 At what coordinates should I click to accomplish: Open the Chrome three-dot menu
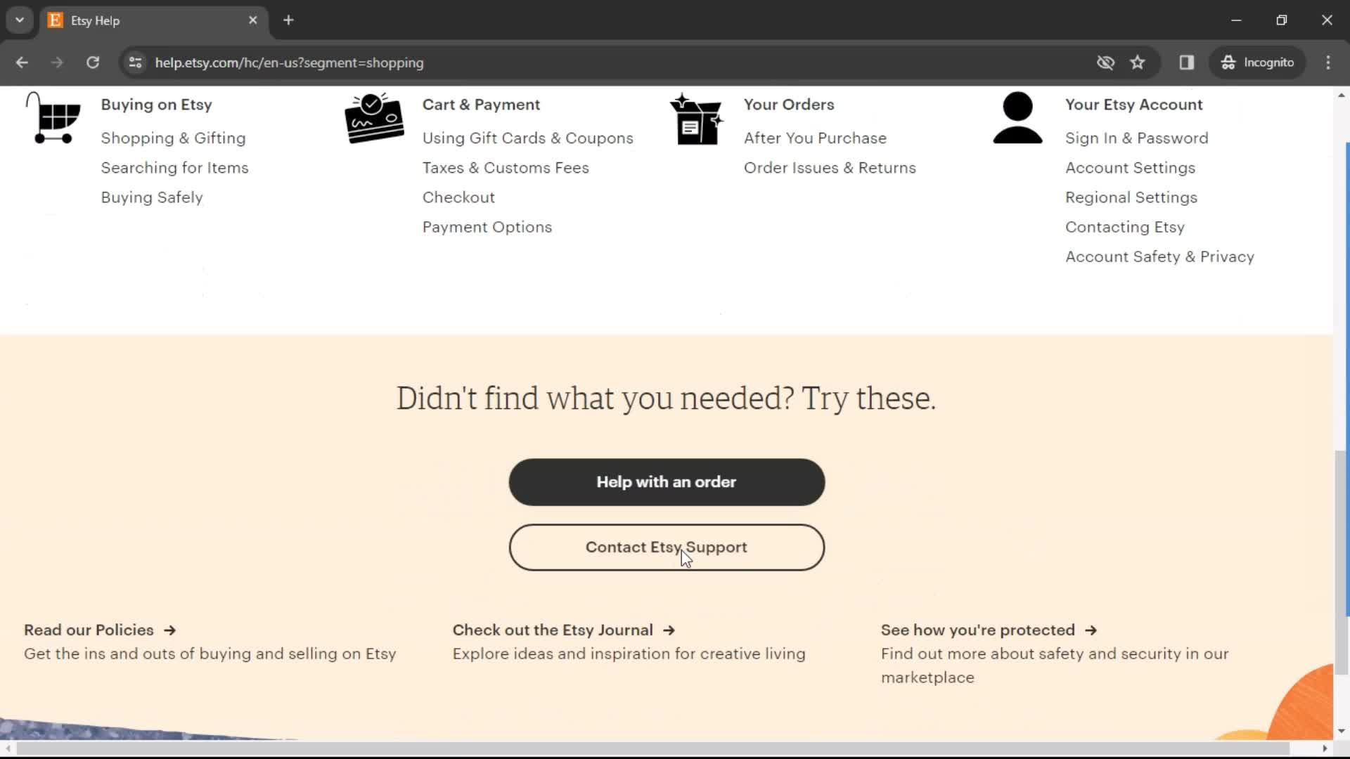pyautogui.click(x=1328, y=63)
